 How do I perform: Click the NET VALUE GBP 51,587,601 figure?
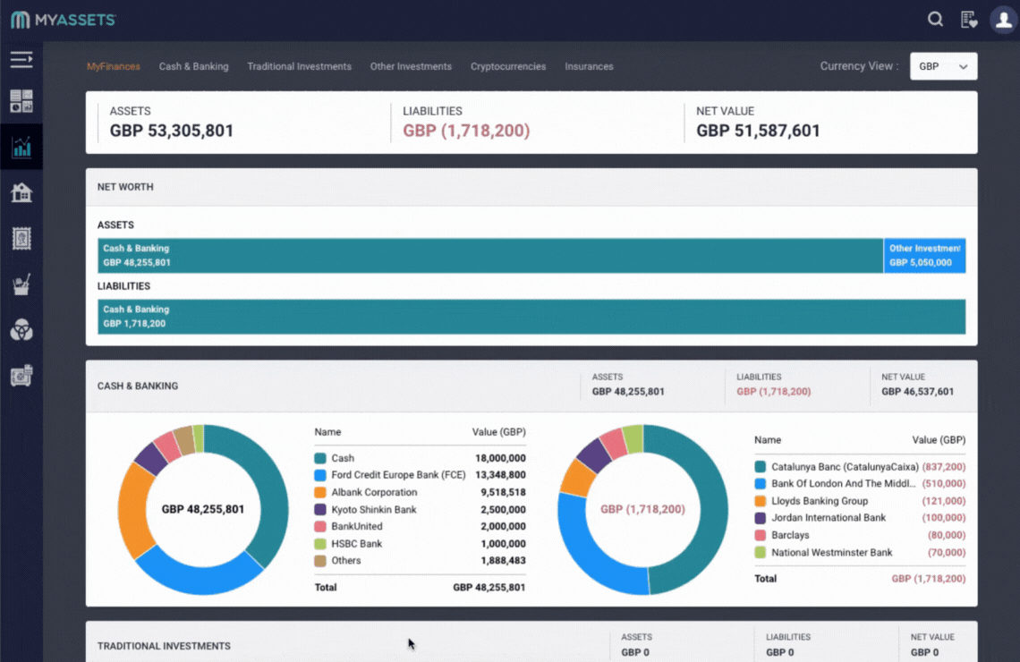(x=758, y=131)
